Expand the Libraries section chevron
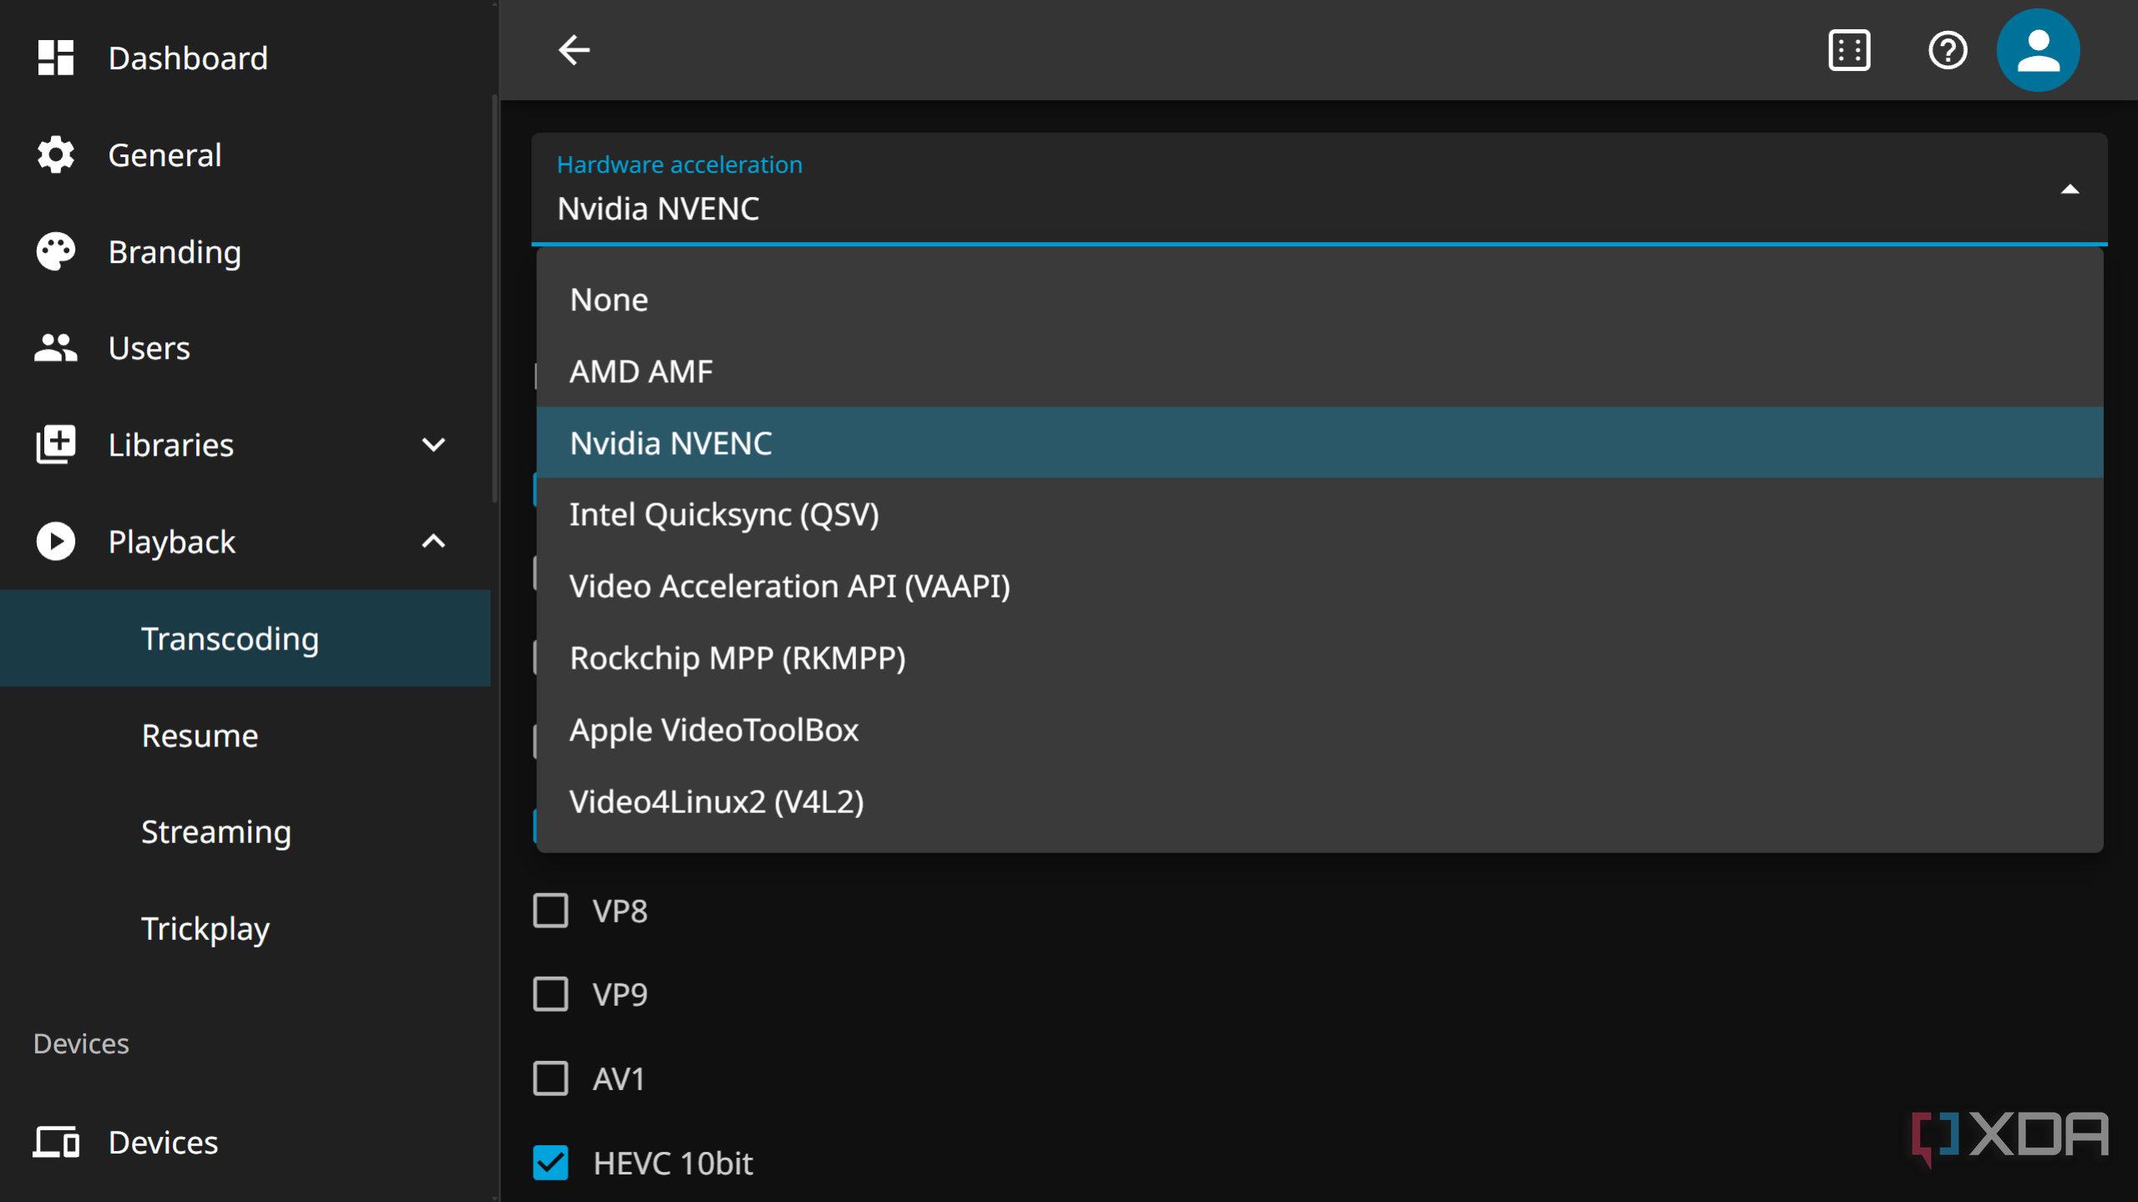The width and height of the screenshot is (2138, 1202). click(433, 444)
